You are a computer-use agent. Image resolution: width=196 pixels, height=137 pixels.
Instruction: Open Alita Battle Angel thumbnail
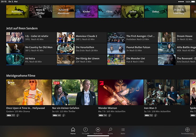[167, 49]
